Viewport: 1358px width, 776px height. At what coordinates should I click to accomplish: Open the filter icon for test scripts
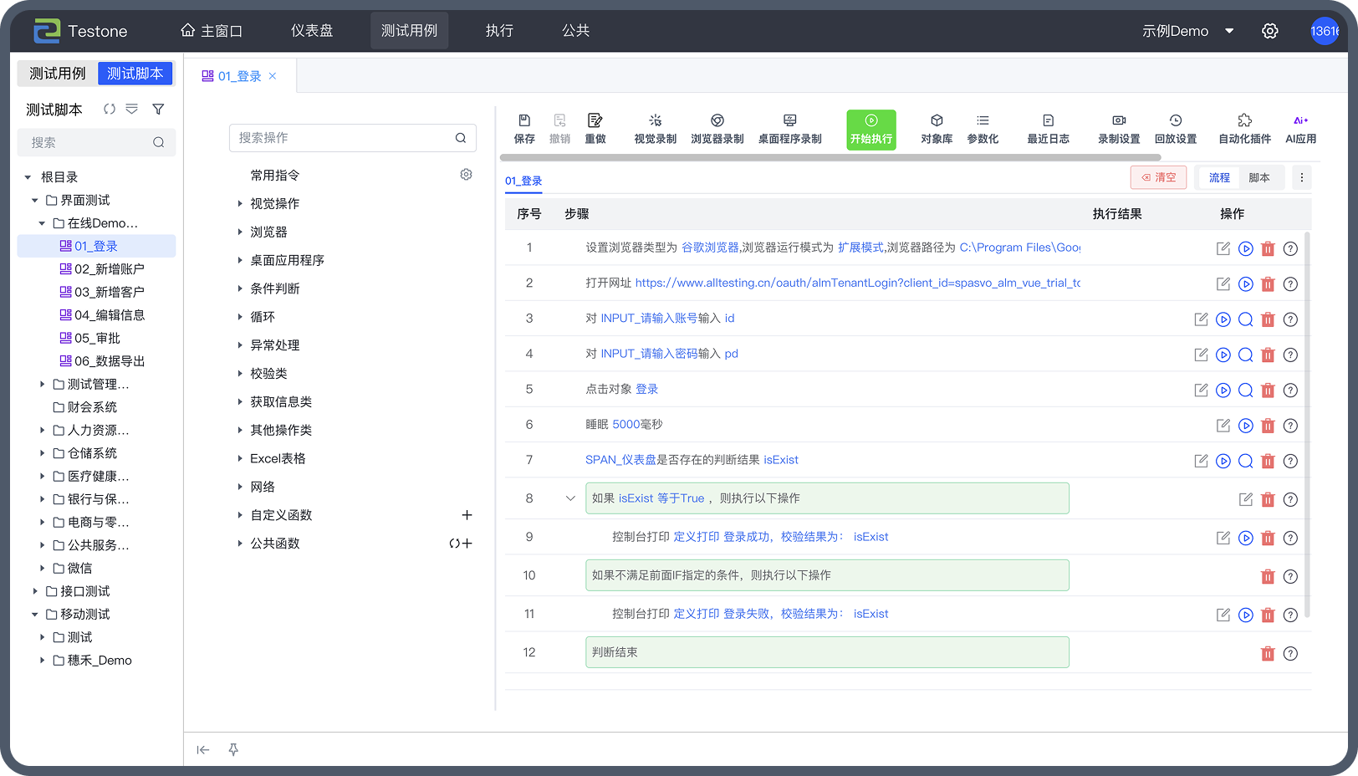pyautogui.click(x=158, y=110)
